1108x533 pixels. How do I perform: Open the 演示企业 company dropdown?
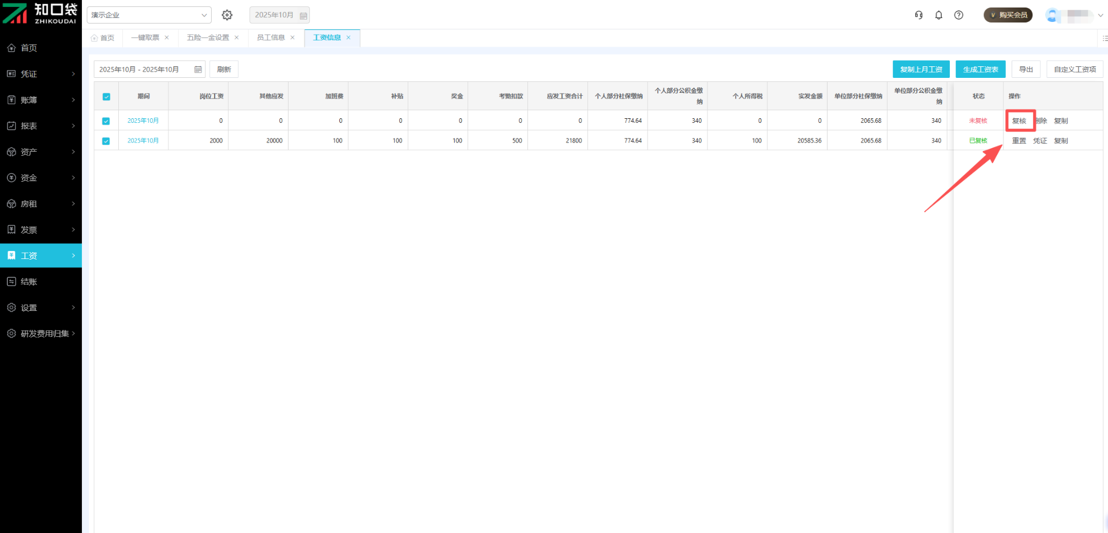(149, 15)
